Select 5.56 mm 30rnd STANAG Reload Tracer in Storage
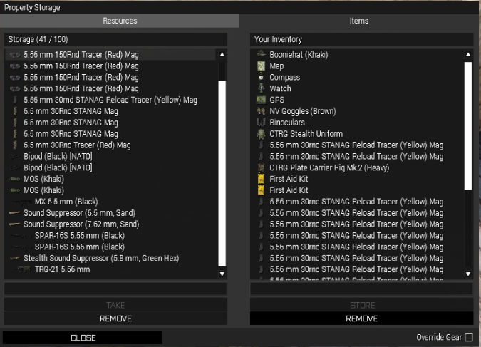The height and width of the screenshot is (347, 481). tap(111, 100)
